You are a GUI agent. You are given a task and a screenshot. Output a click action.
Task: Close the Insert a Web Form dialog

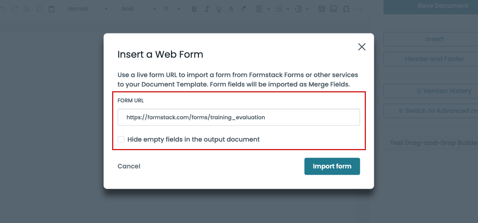362,47
